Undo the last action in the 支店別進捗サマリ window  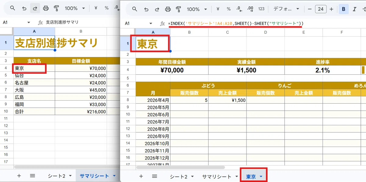tap(24, 8)
